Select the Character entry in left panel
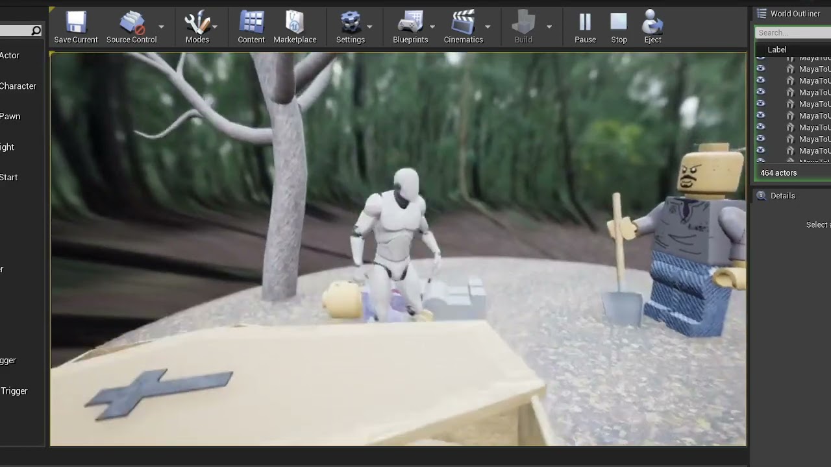 point(18,86)
